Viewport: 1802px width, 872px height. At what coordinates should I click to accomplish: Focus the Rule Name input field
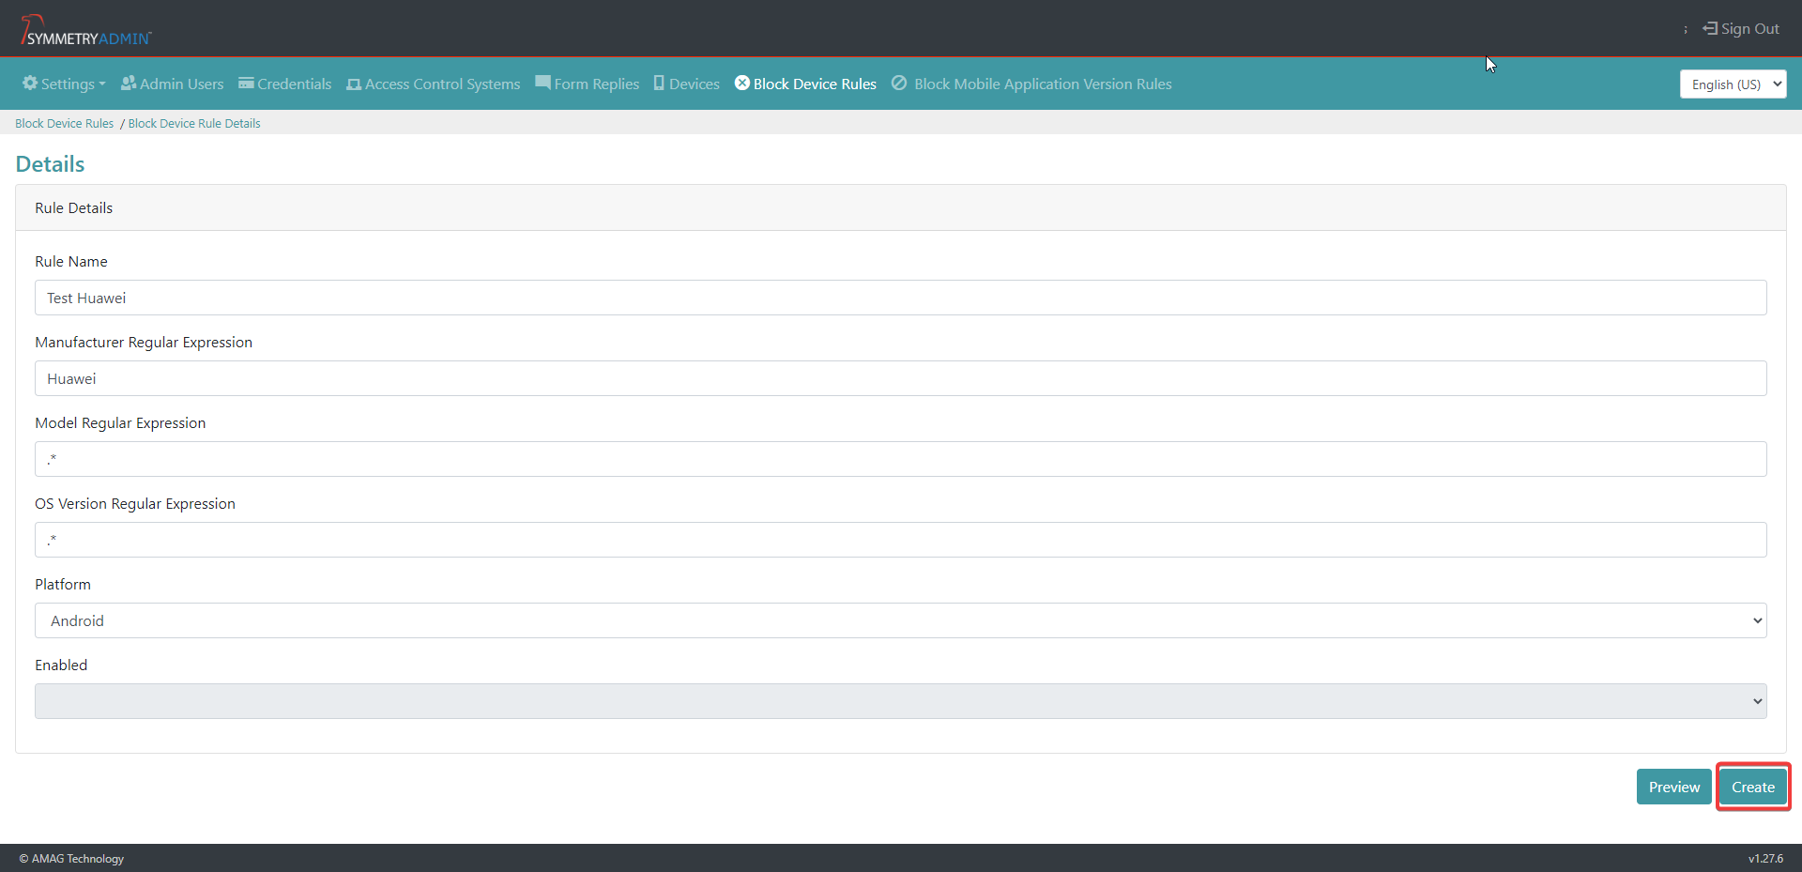pyautogui.click(x=901, y=298)
